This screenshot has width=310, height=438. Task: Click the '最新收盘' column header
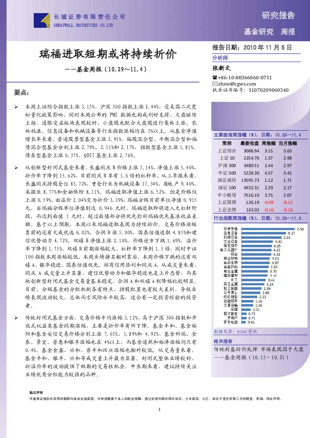(x=249, y=143)
